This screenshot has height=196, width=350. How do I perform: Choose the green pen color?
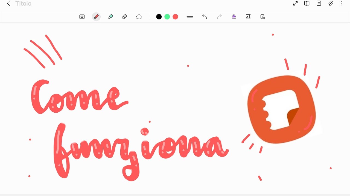click(x=167, y=17)
